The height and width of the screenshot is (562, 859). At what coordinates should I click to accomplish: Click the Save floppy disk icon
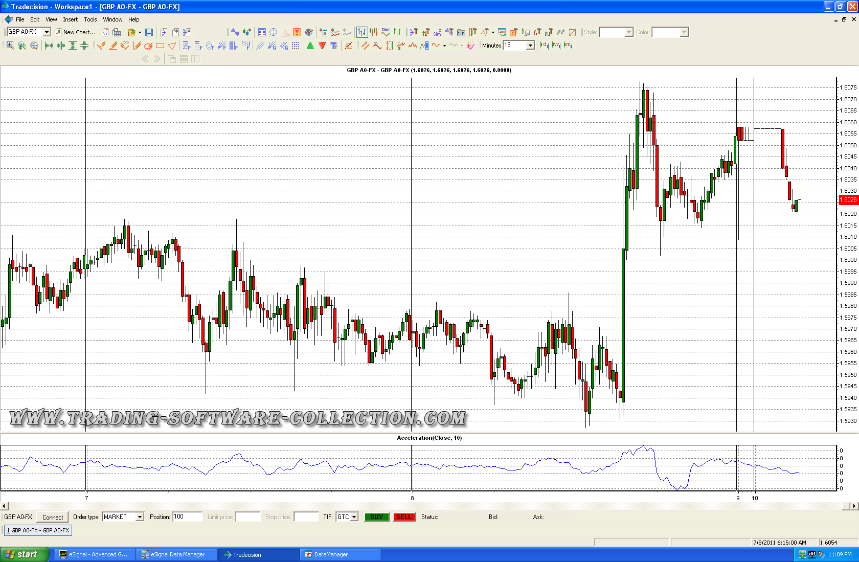(x=149, y=32)
